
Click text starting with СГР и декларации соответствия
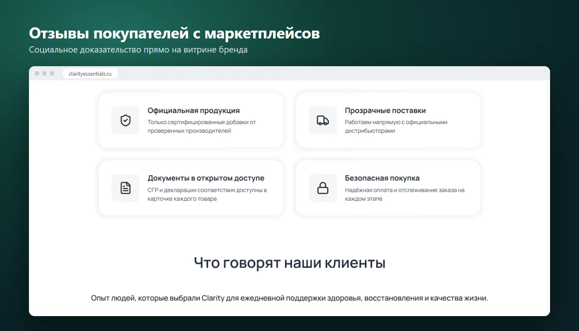[207, 194]
